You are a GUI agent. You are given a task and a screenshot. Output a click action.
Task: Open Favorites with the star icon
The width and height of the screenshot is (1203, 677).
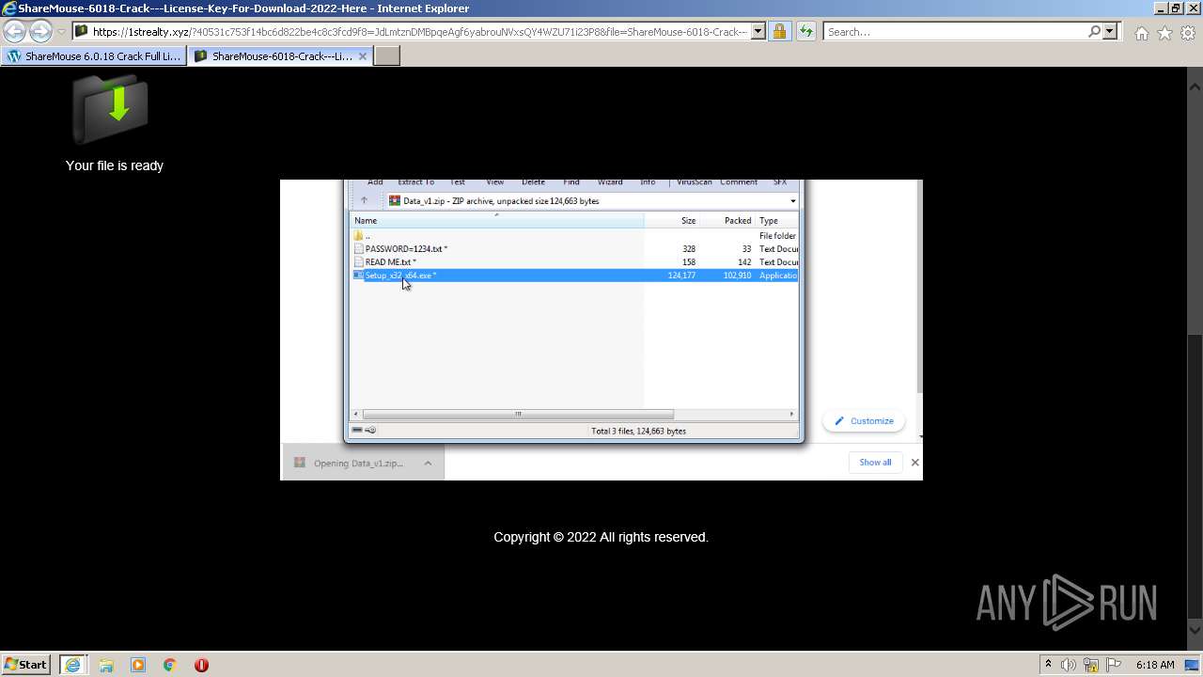tap(1164, 33)
